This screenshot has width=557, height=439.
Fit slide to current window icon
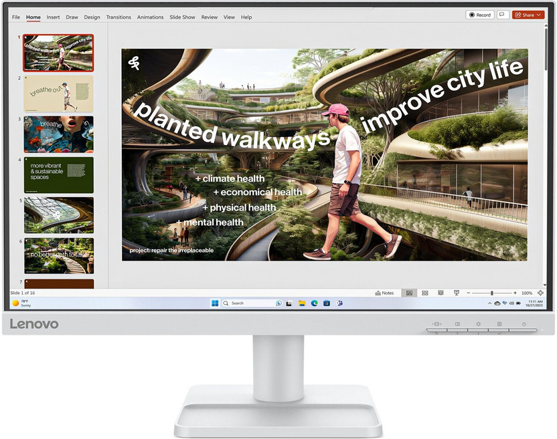(540, 293)
